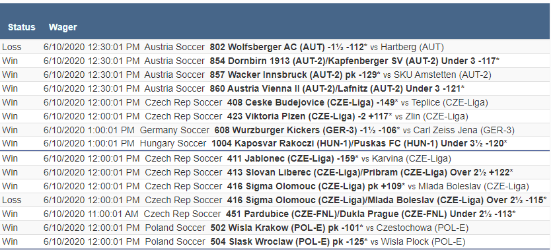The height and width of the screenshot is (250, 555).
Task: Click the Win status in the Slask Wroclaw row
Action: pyautogui.click(x=10, y=242)
